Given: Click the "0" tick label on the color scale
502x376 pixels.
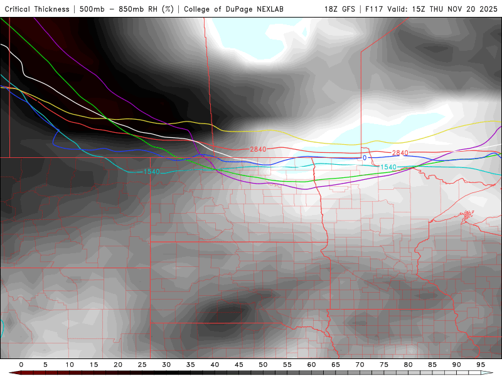Looking at the screenshot, I should click(x=21, y=365).
